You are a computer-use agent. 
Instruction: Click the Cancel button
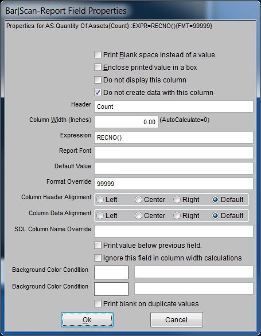pyautogui.click(x=176, y=319)
